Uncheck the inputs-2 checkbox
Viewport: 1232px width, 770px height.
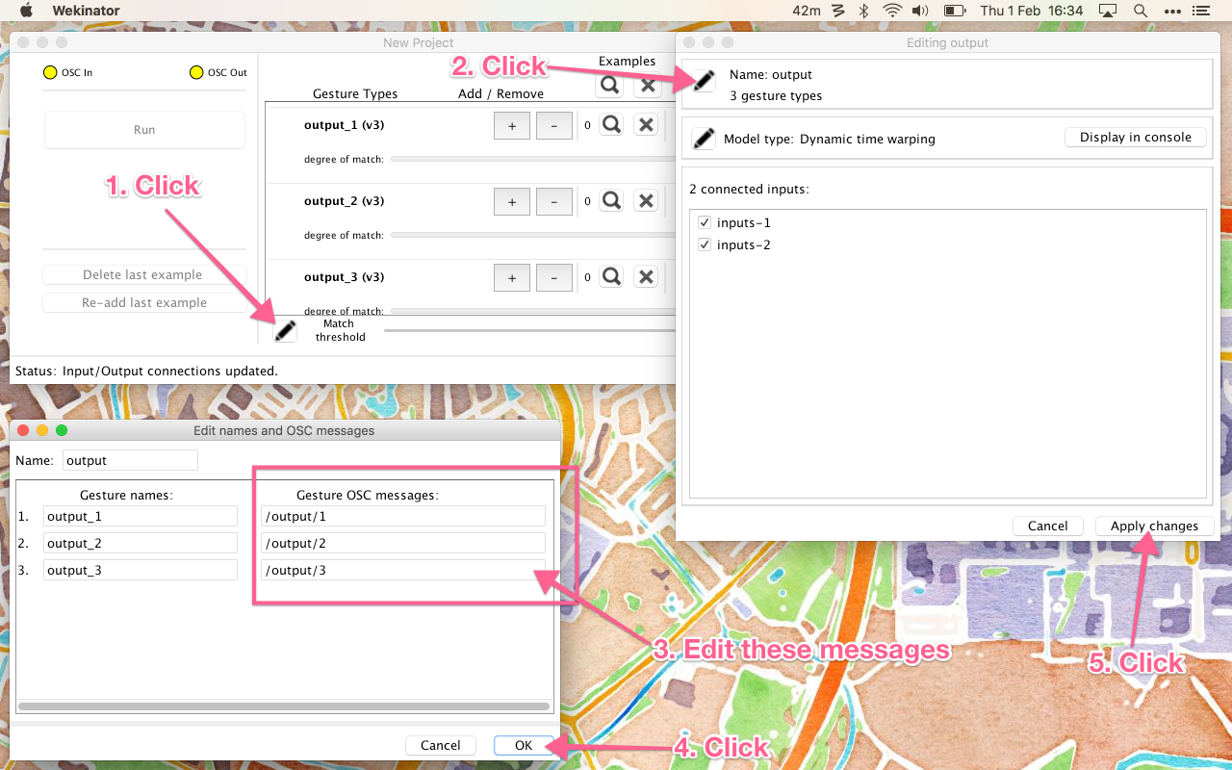point(704,244)
